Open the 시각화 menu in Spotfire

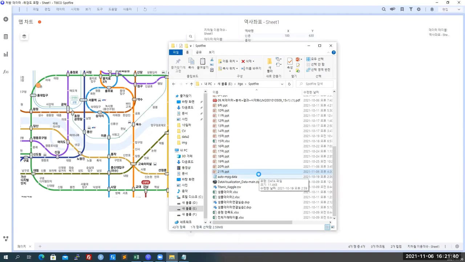pyautogui.click(x=75, y=9)
